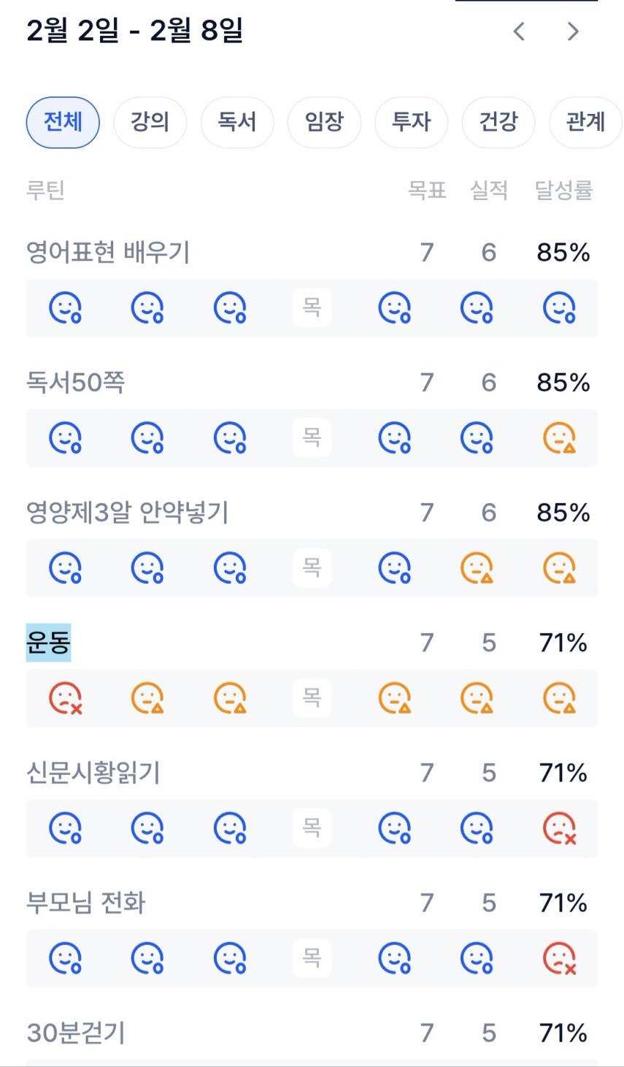Click red failed face in 부모님 전화 row
Viewport: 624px width, 1067px height.
coord(560,958)
